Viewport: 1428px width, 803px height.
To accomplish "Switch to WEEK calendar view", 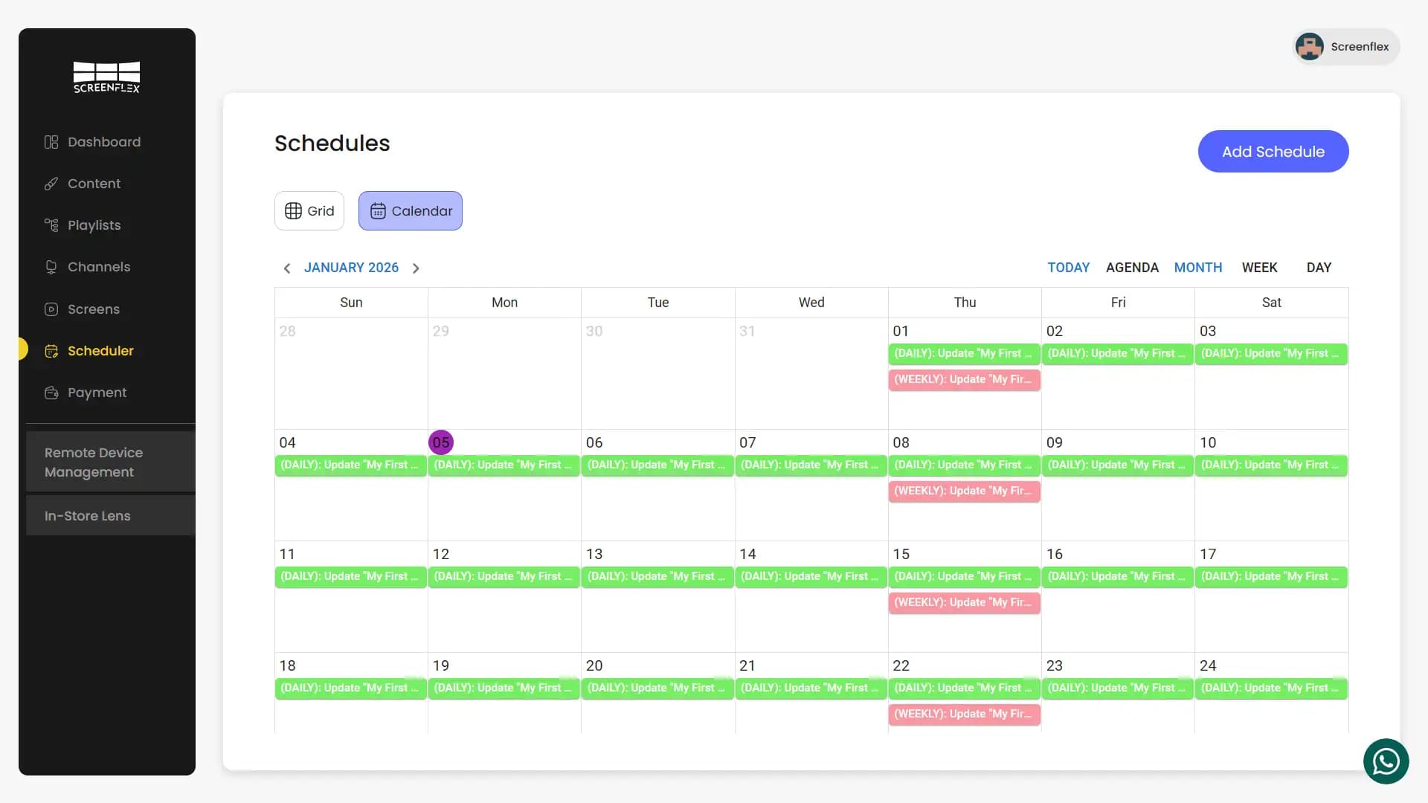I will tap(1259, 268).
